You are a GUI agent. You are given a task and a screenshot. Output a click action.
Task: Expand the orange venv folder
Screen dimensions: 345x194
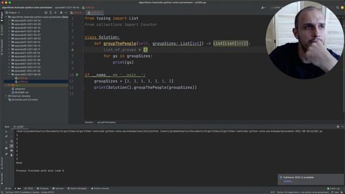tap(9, 85)
